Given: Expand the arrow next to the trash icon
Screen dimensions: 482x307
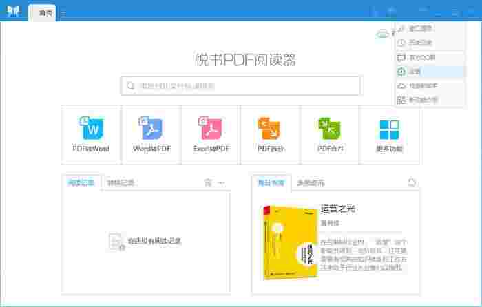Looking at the screenshot, I should 221,184.
